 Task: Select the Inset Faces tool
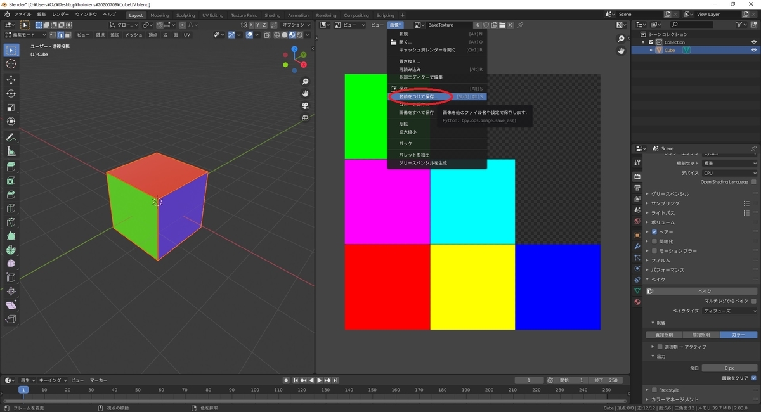[11, 181]
